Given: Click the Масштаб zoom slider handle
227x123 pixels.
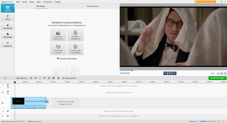Looking at the screenshot, I should pyautogui.click(x=208, y=121).
